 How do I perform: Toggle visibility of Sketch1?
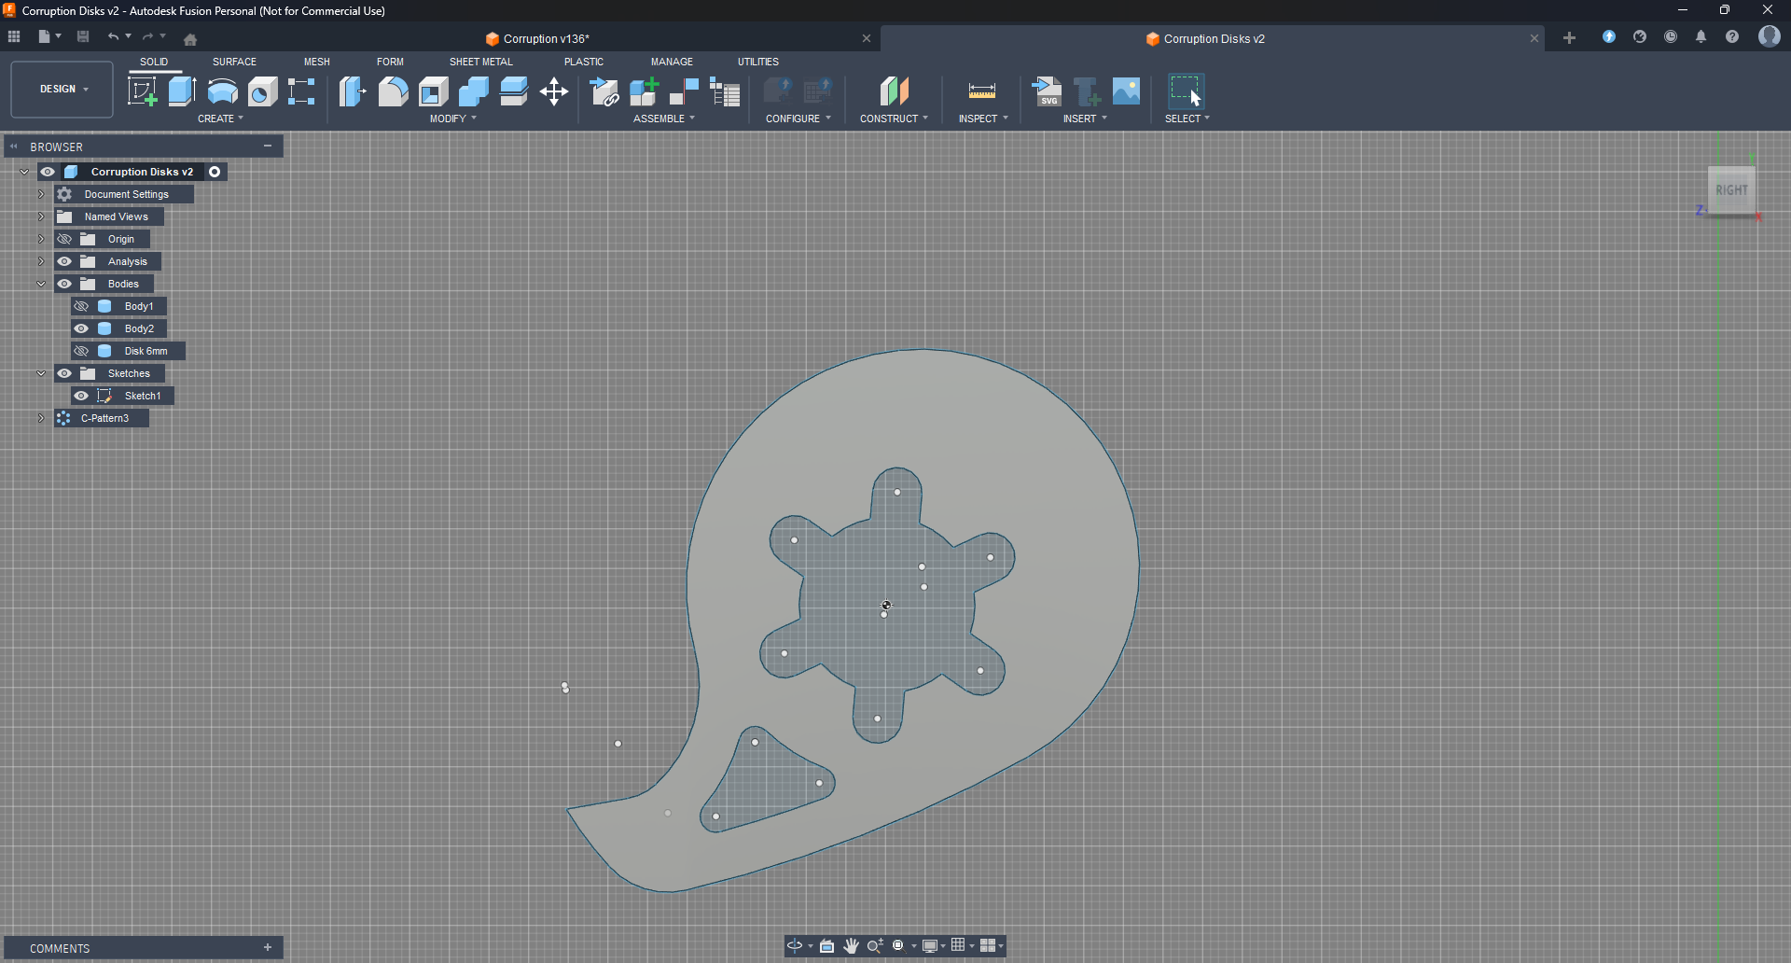coord(81,396)
